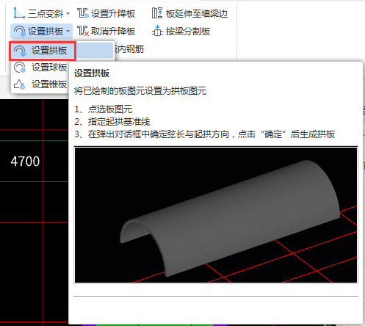Select the 取消升降板 label
365x326 pixels.
point(113,32)
